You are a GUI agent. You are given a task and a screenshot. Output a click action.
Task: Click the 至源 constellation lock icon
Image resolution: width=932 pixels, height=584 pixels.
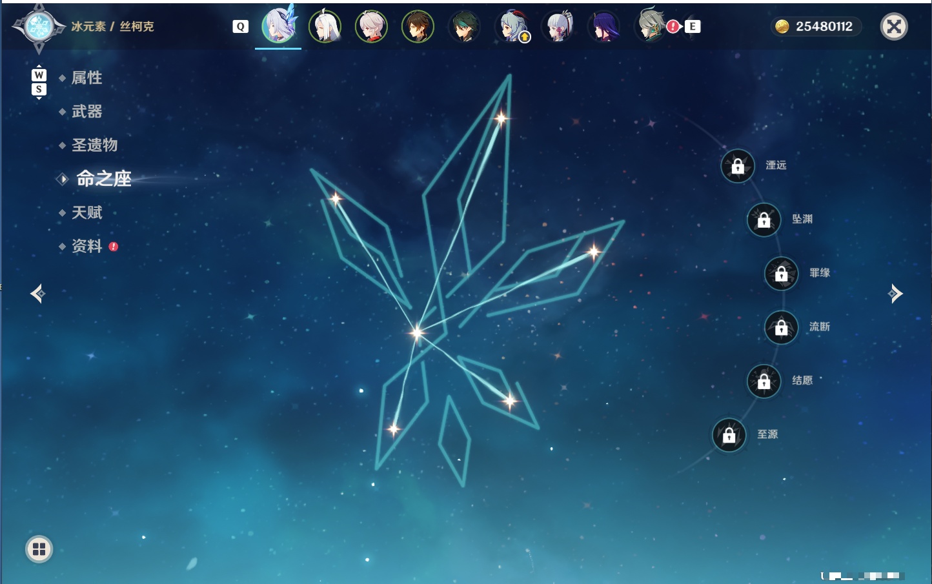click(x=729, y=435)
